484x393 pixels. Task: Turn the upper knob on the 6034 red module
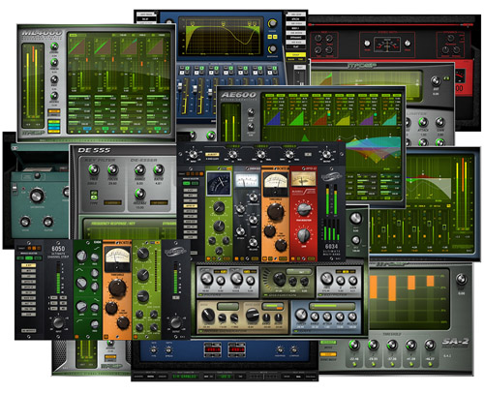[304, 209]
